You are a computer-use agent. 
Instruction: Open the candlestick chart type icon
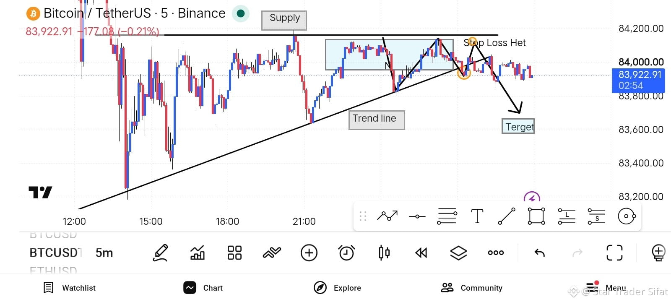click(x=384, y=253)
